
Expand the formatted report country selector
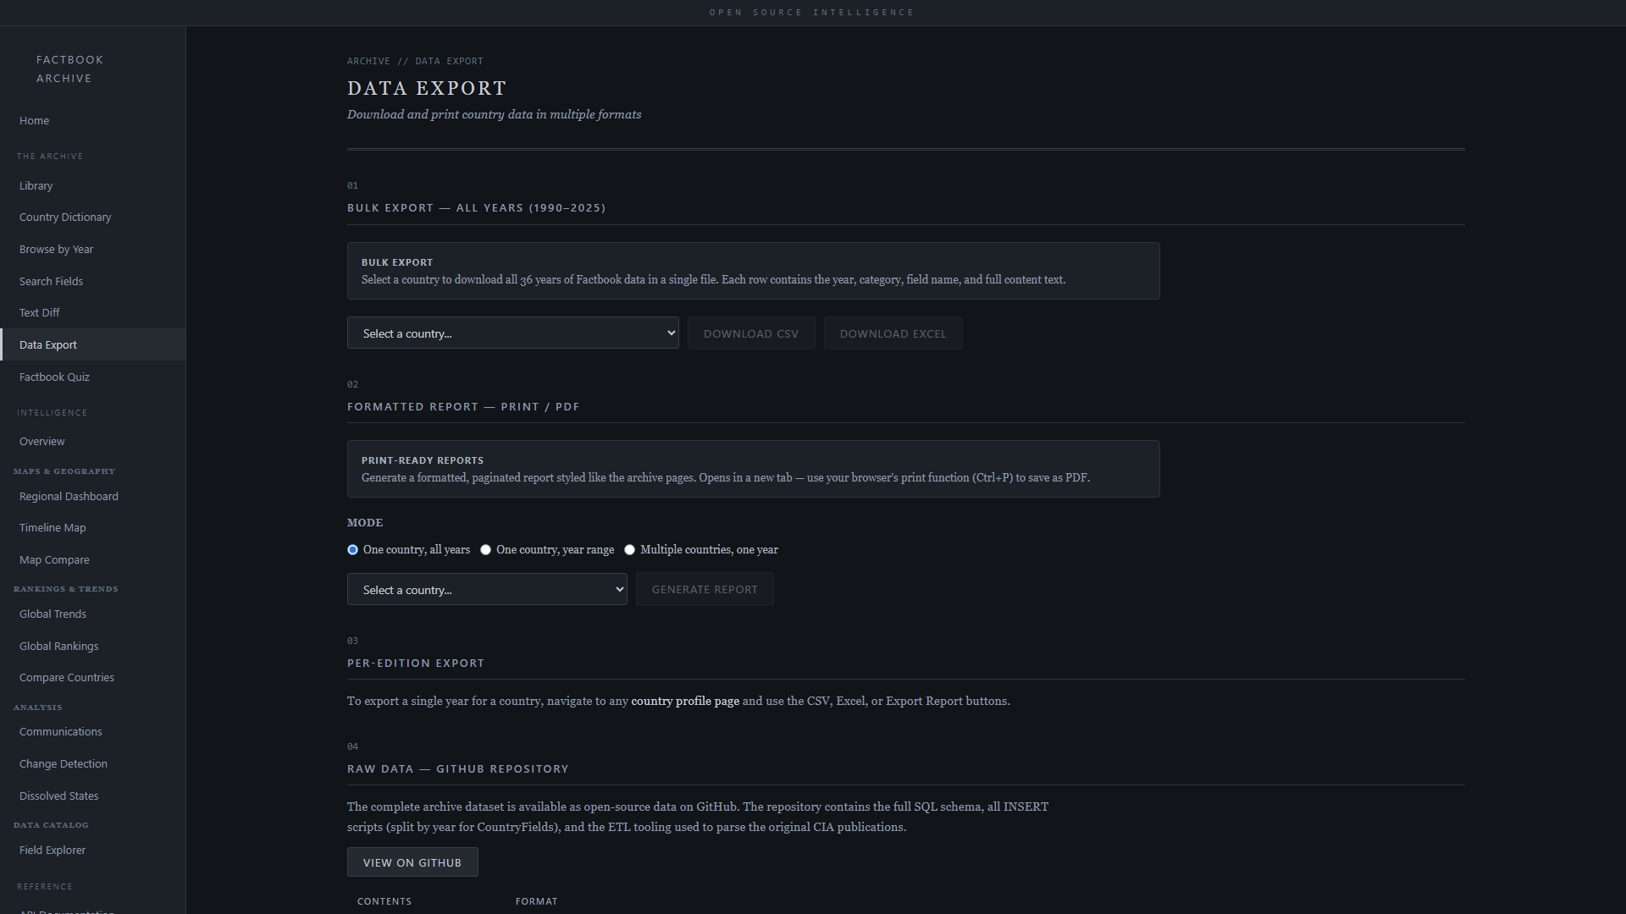tap(487, 590)
